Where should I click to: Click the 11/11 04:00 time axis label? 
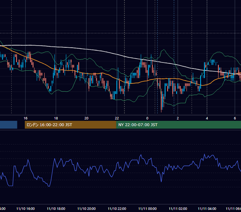tap(207, 208)
